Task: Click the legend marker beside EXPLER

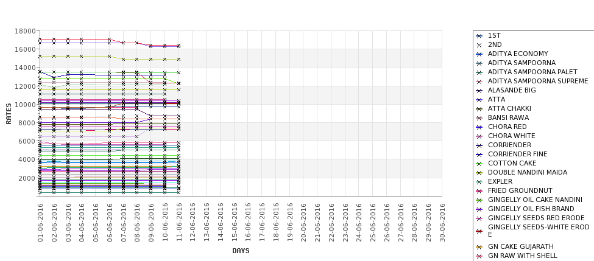Action: pyautogui.click(x=479, y=182)
